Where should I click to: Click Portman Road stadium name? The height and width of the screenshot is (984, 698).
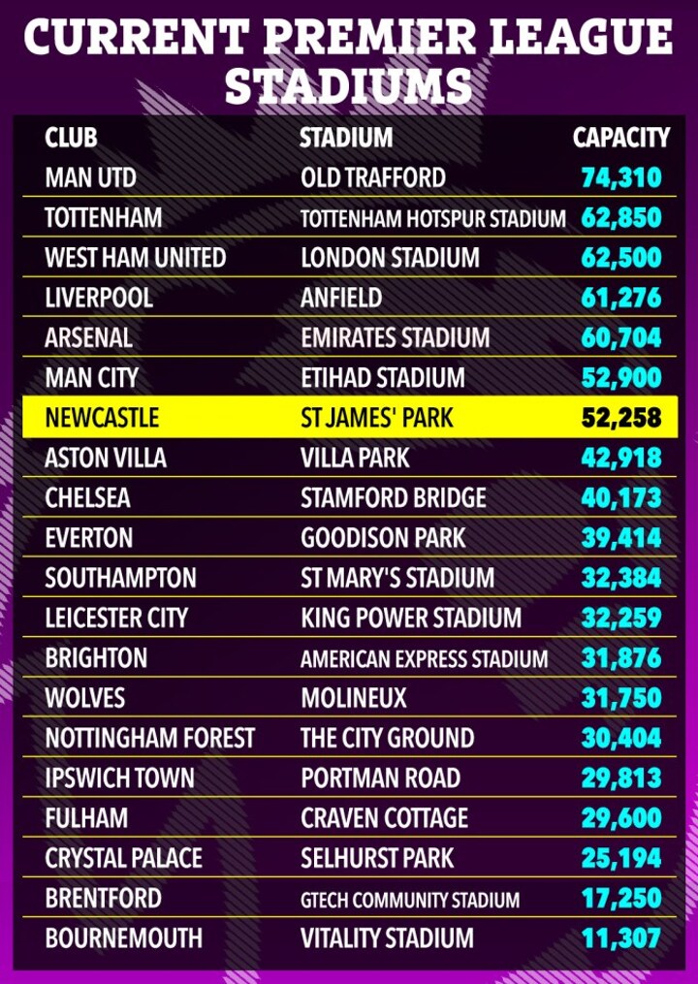coord(380,778)
